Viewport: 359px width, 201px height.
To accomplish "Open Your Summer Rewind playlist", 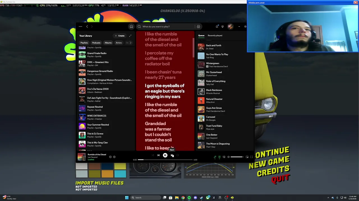I will point(105,126).
